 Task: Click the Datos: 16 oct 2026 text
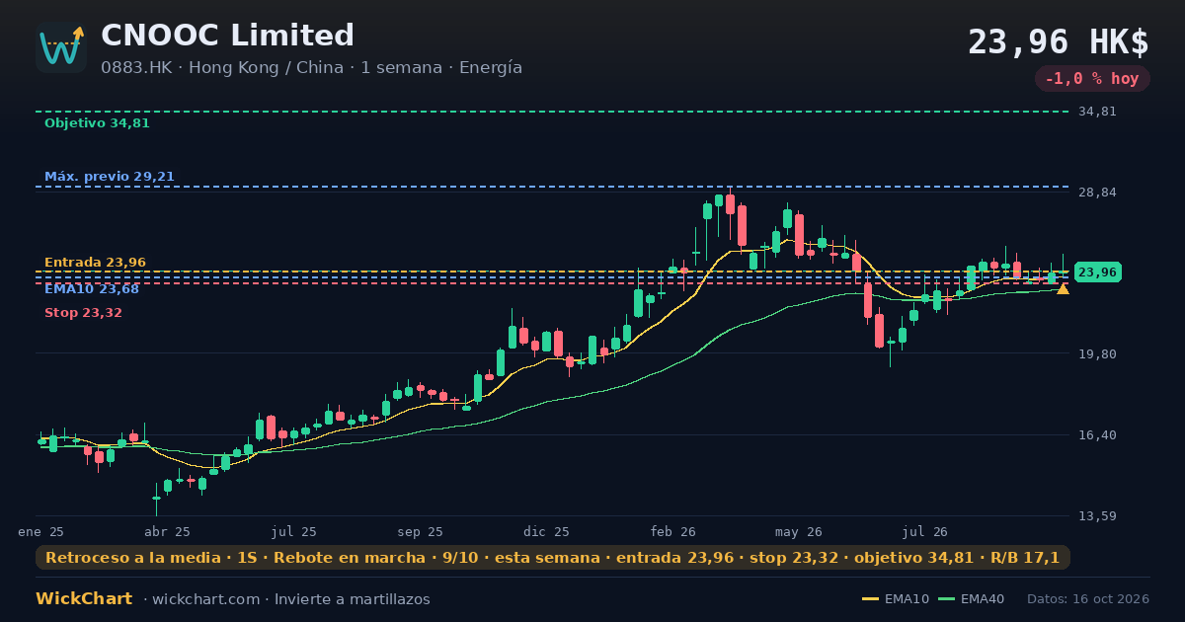click(1088, 599)
